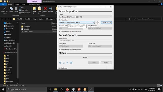The height and width of the screenshot is (92, 163).
Task: Expand Show advanced format options
Action: (x=70, y=49)
